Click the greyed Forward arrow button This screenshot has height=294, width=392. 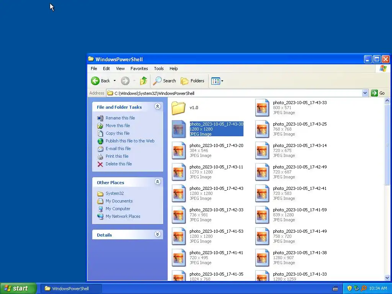125,81
